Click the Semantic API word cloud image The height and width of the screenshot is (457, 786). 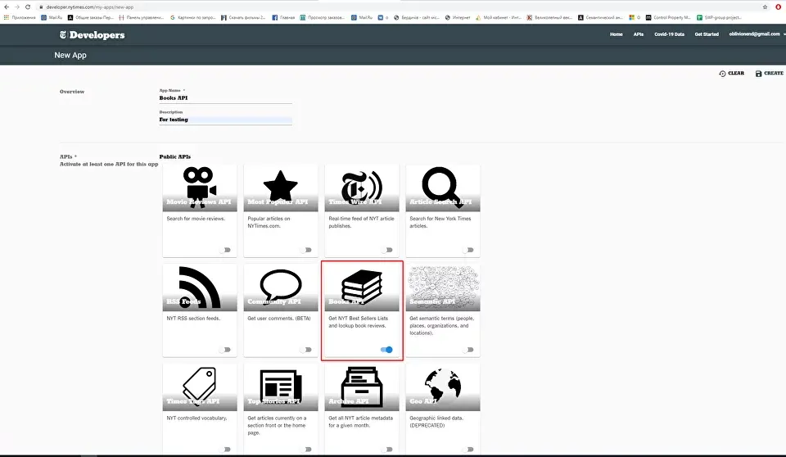coord(443,287)
